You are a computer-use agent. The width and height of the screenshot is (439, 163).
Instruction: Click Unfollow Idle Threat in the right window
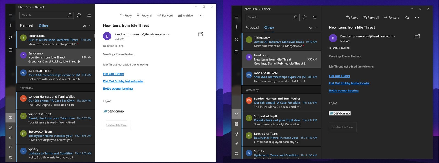[343, 127]
